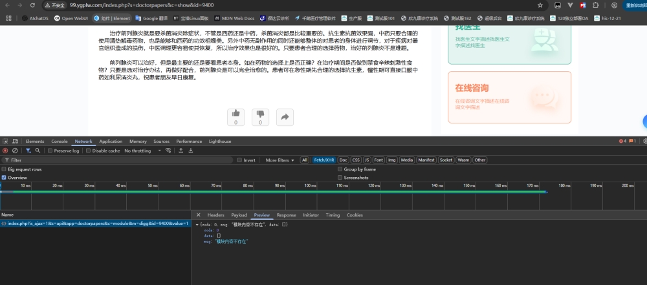Image resolution: width=647 pixels, height=285 pixels.
Task: Click the red errors count badge
Action: click(x=622, y=141)
